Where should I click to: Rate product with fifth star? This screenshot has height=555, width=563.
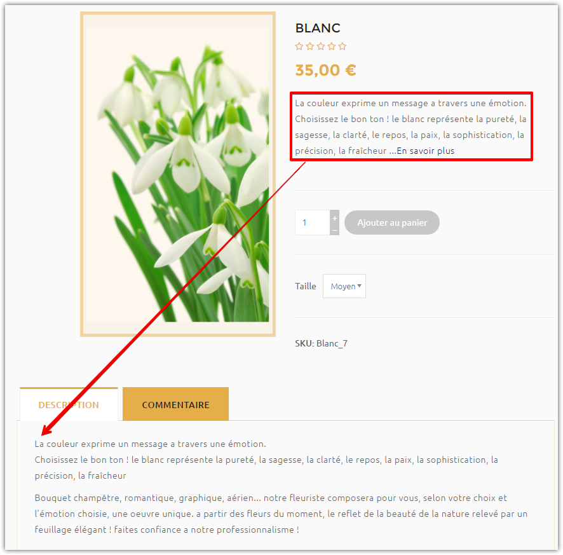pos(342,46)
